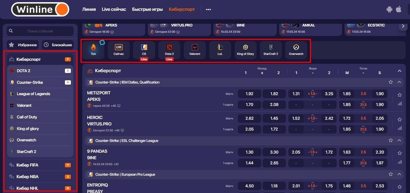
Task: Select the Overwatch filter tile
Action: (x=296, y=50)
